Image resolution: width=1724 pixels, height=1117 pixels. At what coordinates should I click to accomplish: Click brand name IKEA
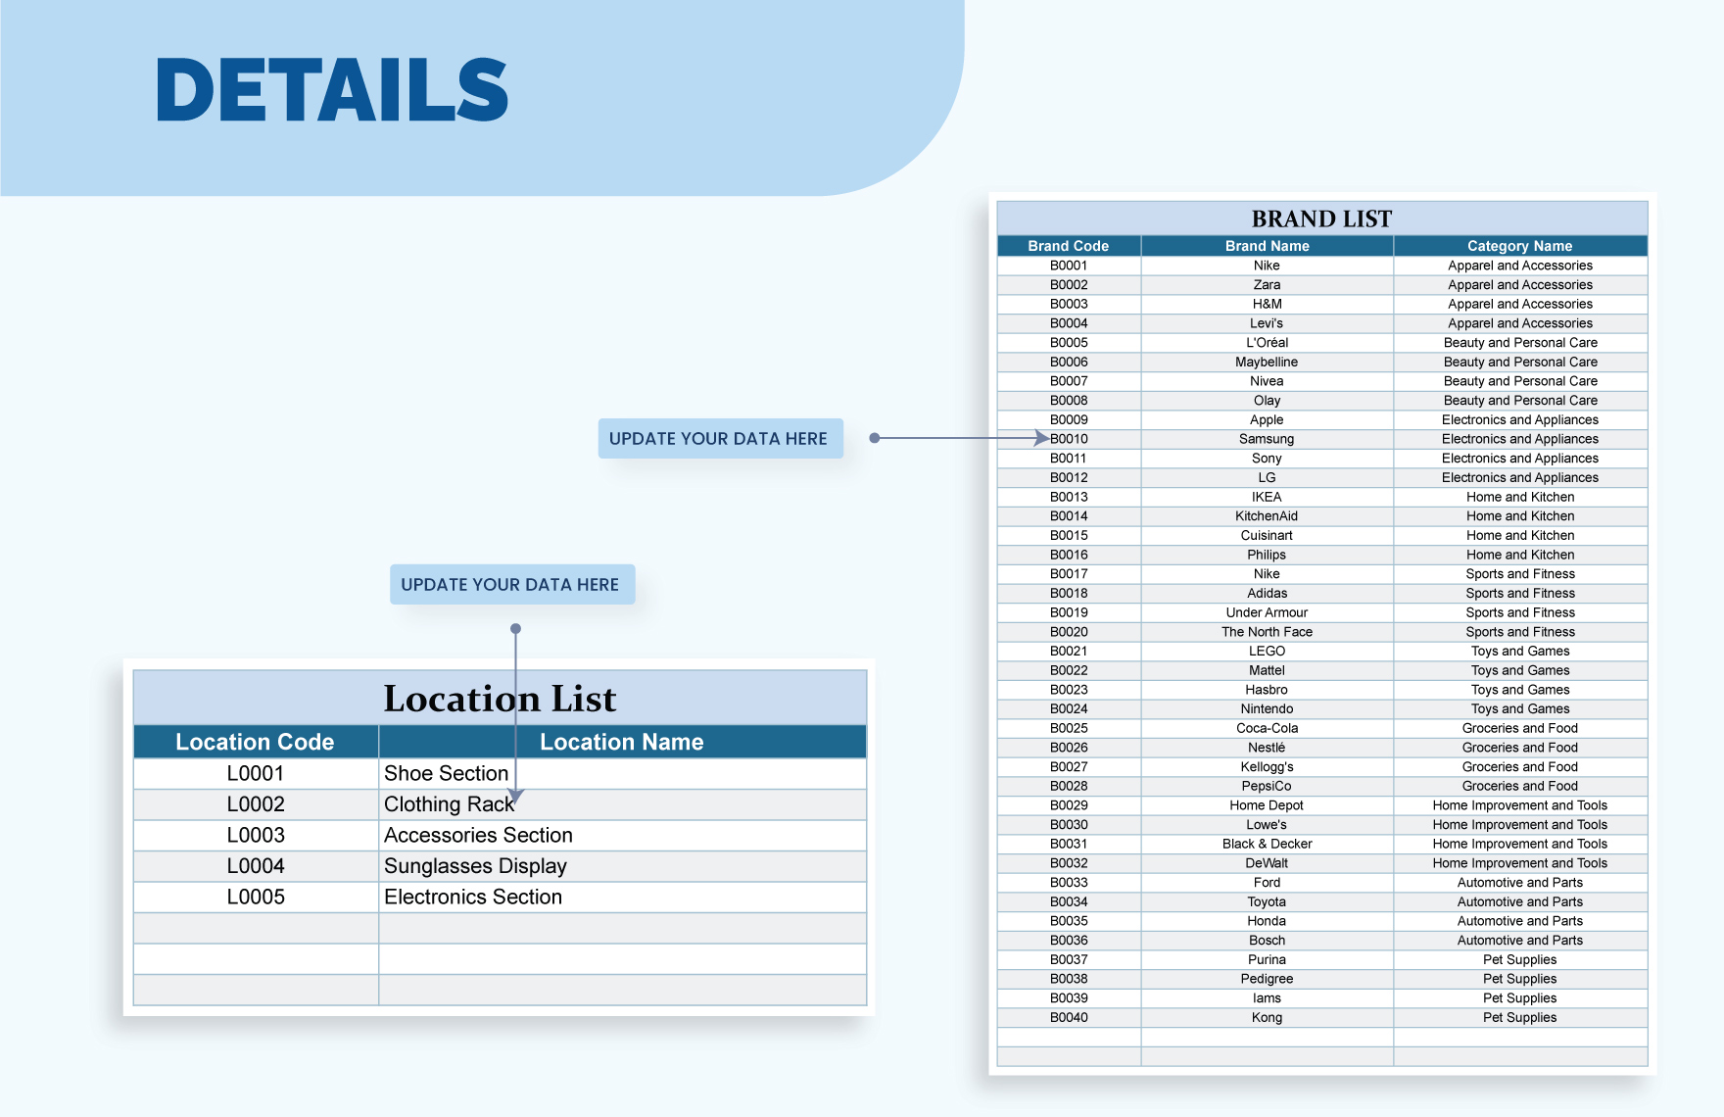pos(1267,497)
